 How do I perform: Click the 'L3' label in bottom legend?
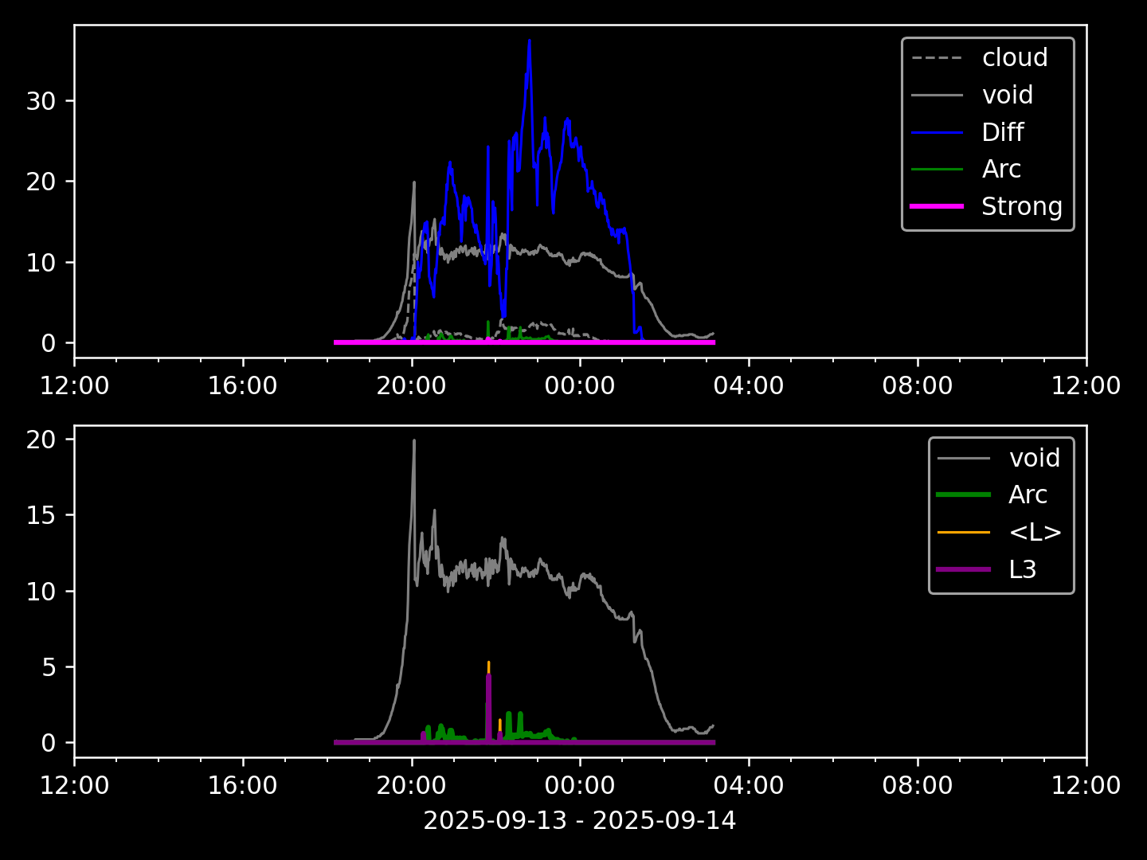(1022, 569)
